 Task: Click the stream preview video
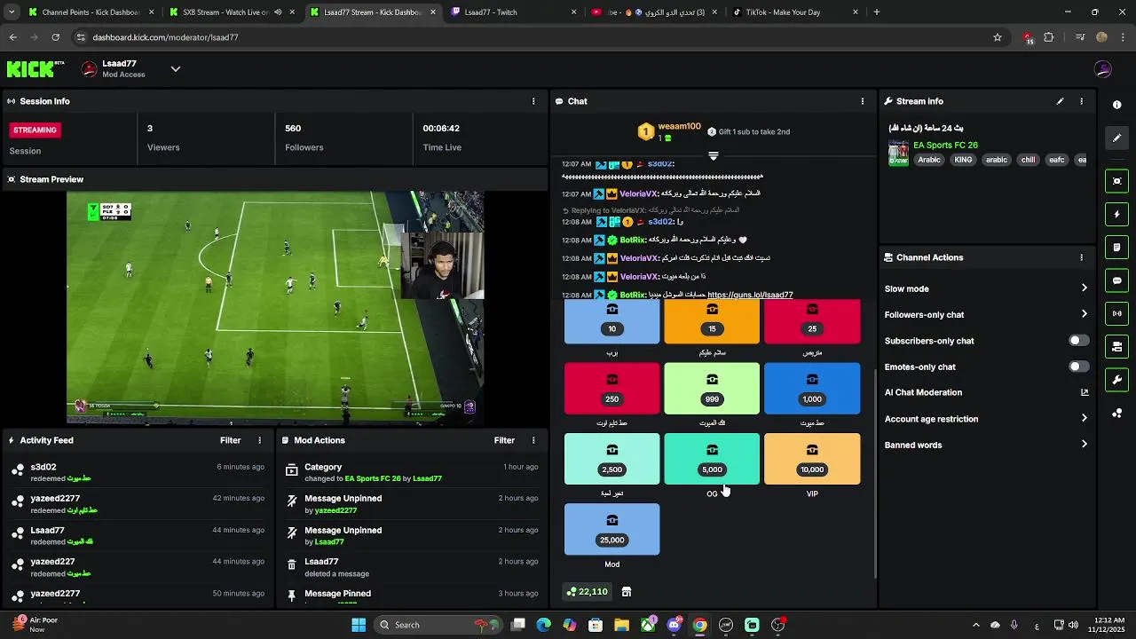[x=275, y=308]
